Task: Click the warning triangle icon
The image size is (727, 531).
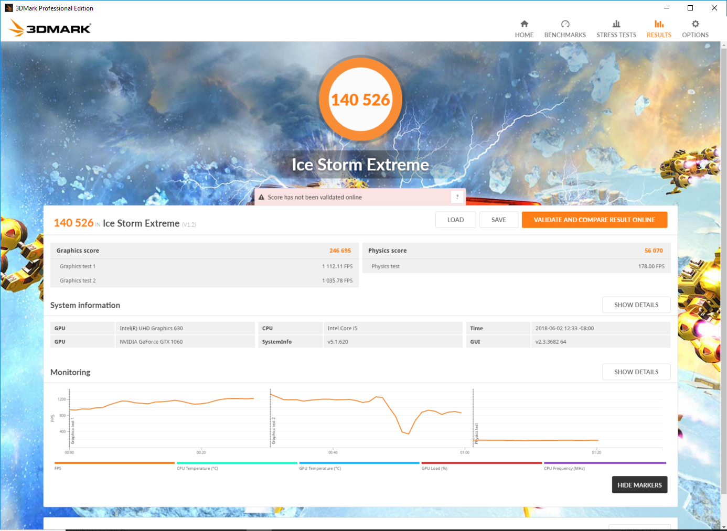Action: (261, 197)
